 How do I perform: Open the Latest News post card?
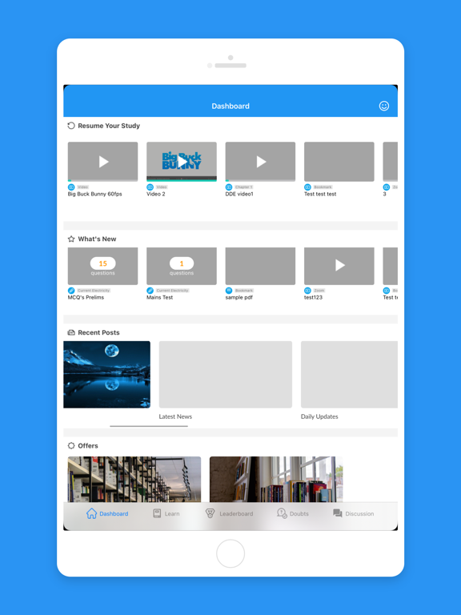pos(226,375)
